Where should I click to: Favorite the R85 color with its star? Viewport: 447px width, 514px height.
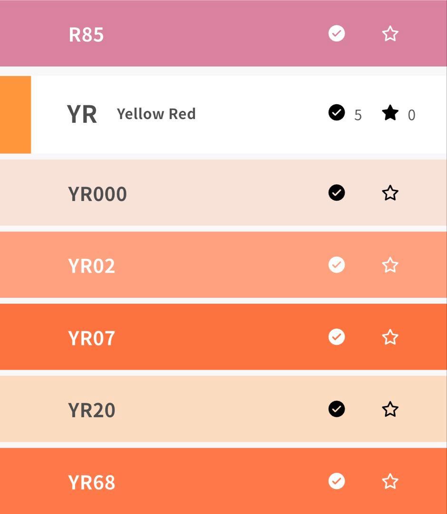(x=390, y=34)
